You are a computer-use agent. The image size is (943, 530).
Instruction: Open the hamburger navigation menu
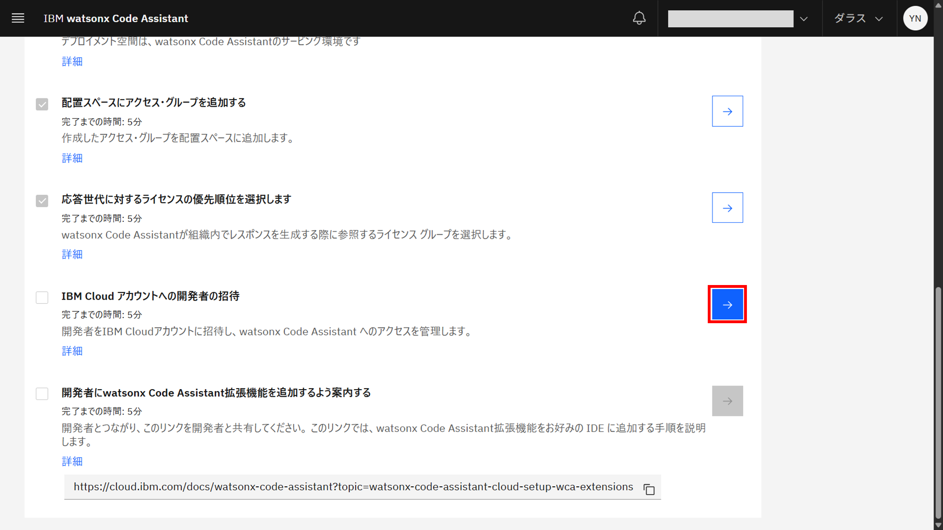pos(18,18)
